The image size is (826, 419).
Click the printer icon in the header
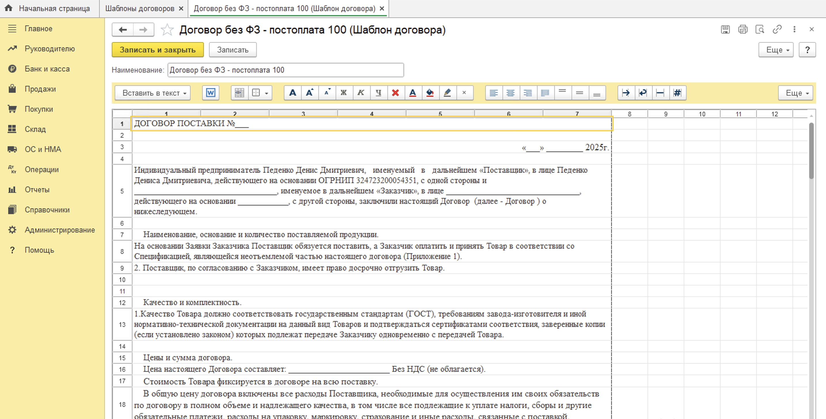(743, 29)
